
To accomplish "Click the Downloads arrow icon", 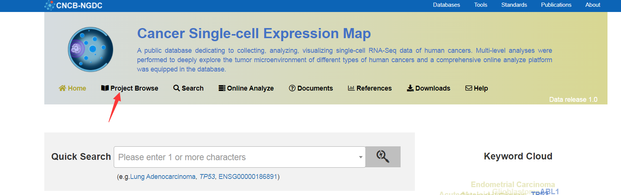I will coord(410,88).
